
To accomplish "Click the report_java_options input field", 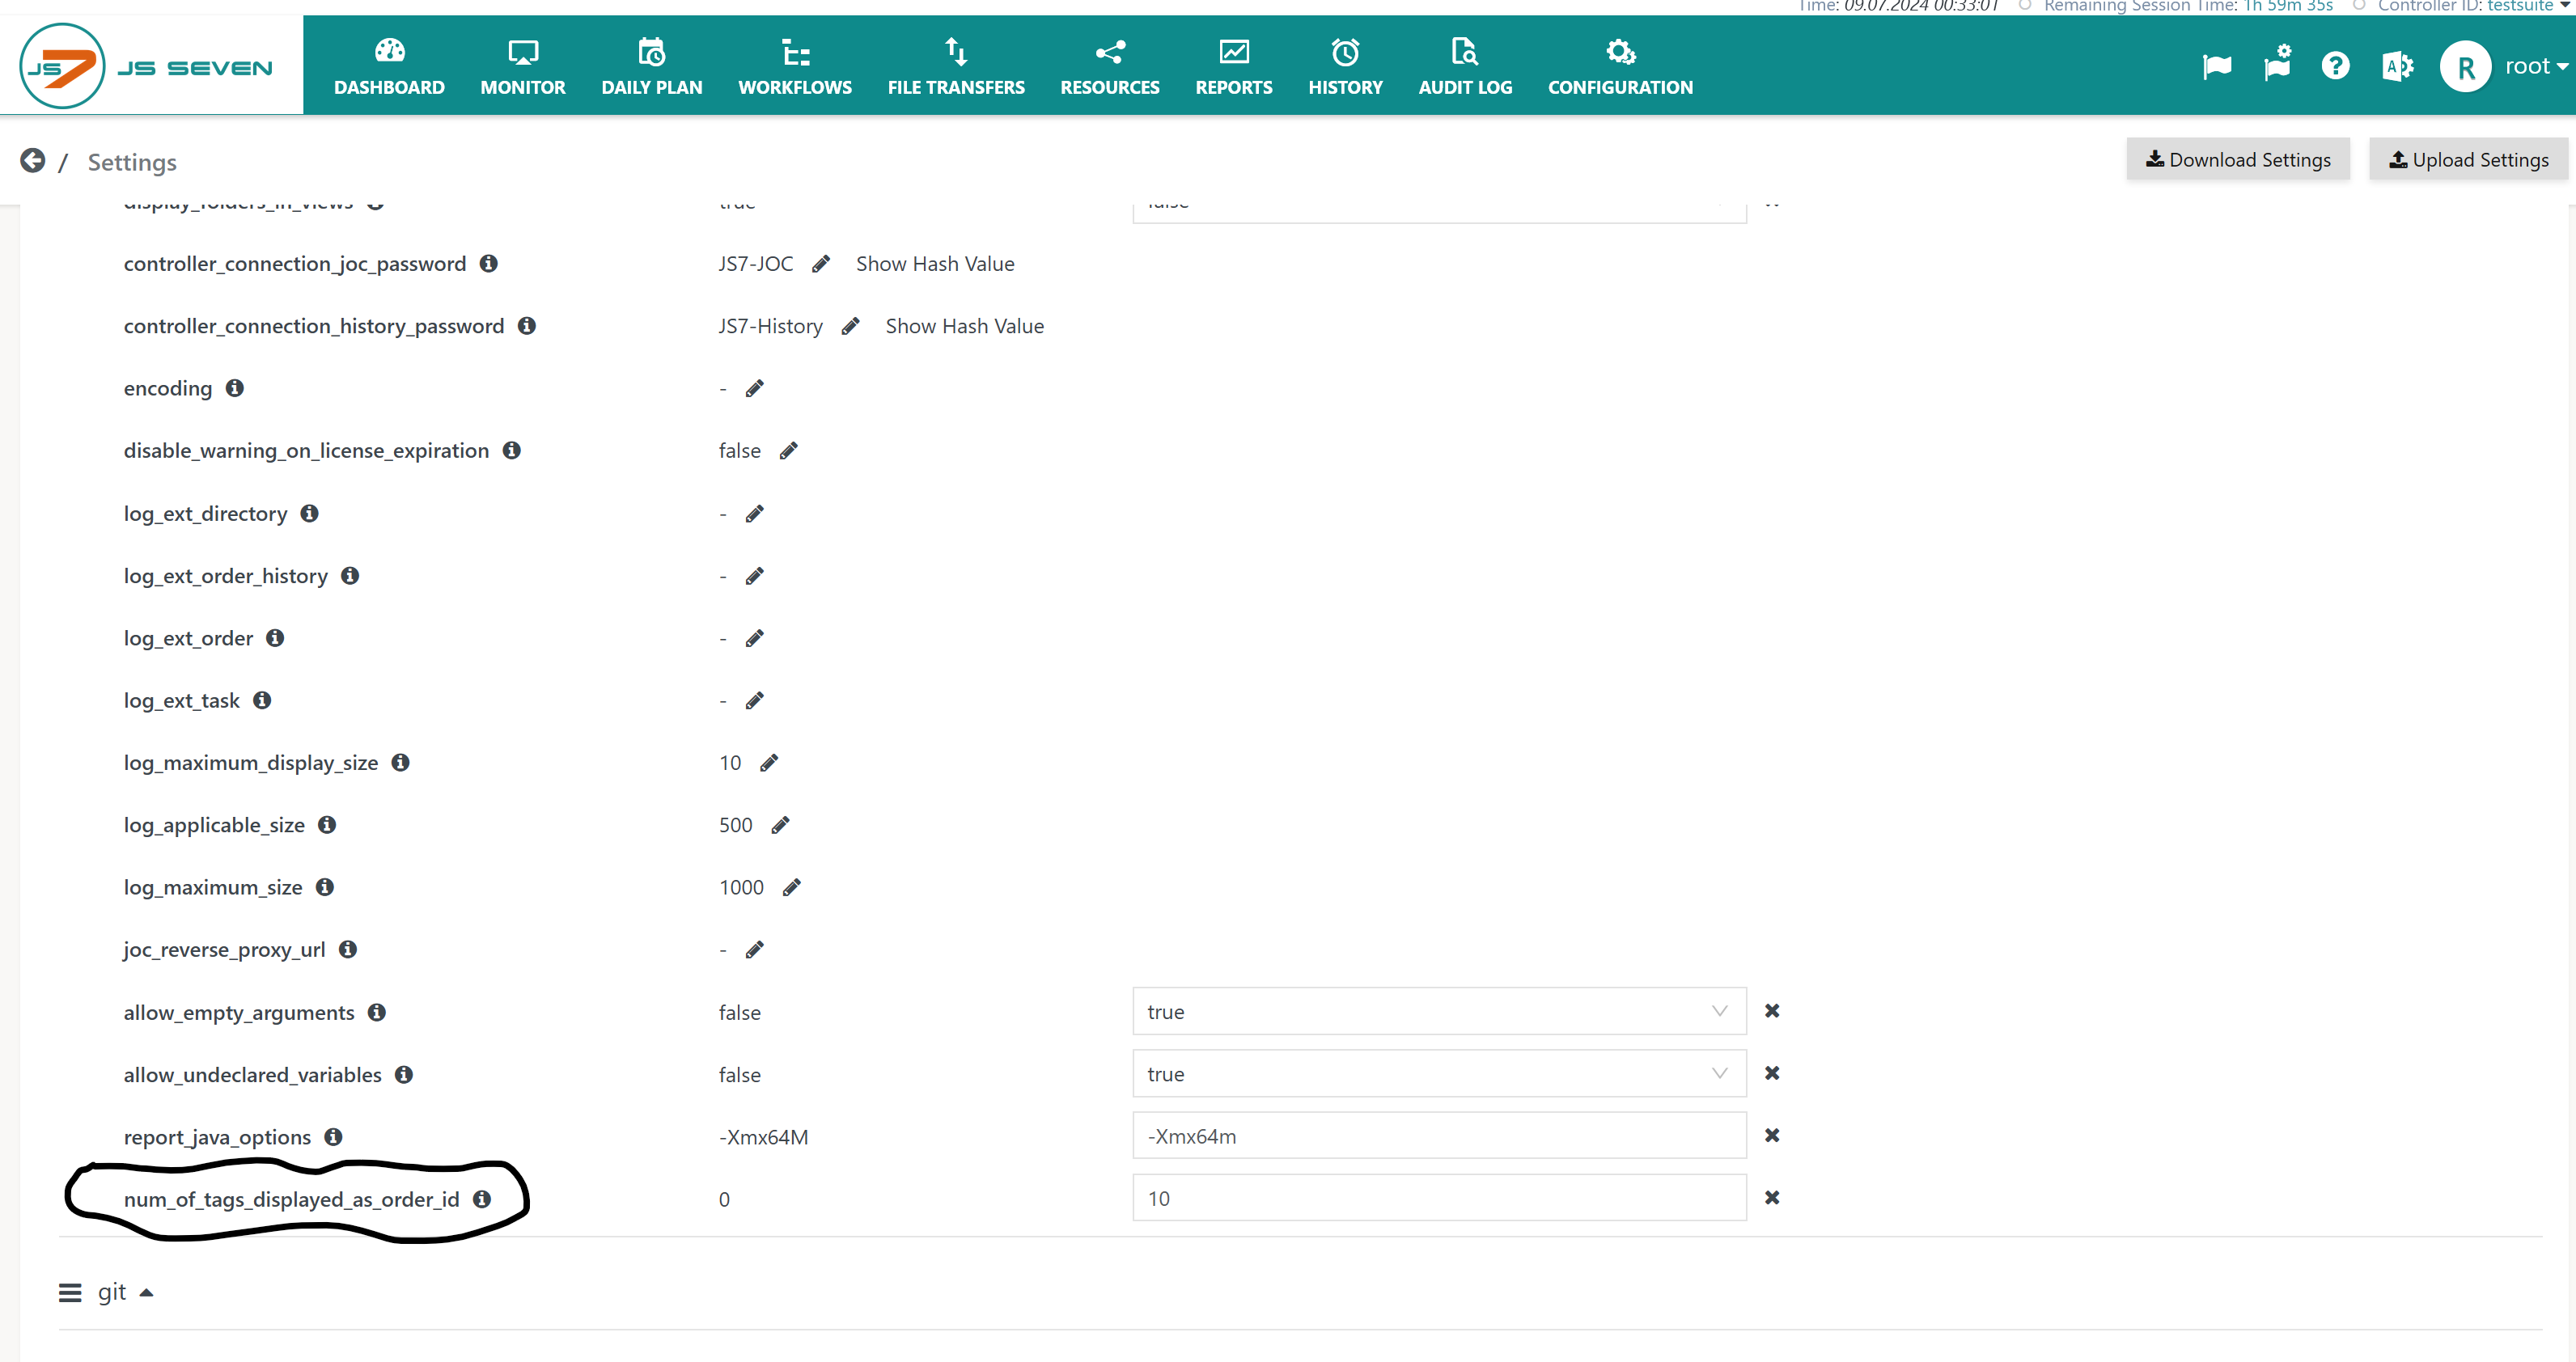I will pos(1438,1135).
